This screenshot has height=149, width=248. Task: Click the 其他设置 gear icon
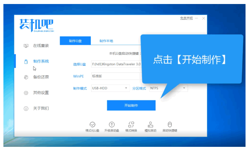[26, 93]
